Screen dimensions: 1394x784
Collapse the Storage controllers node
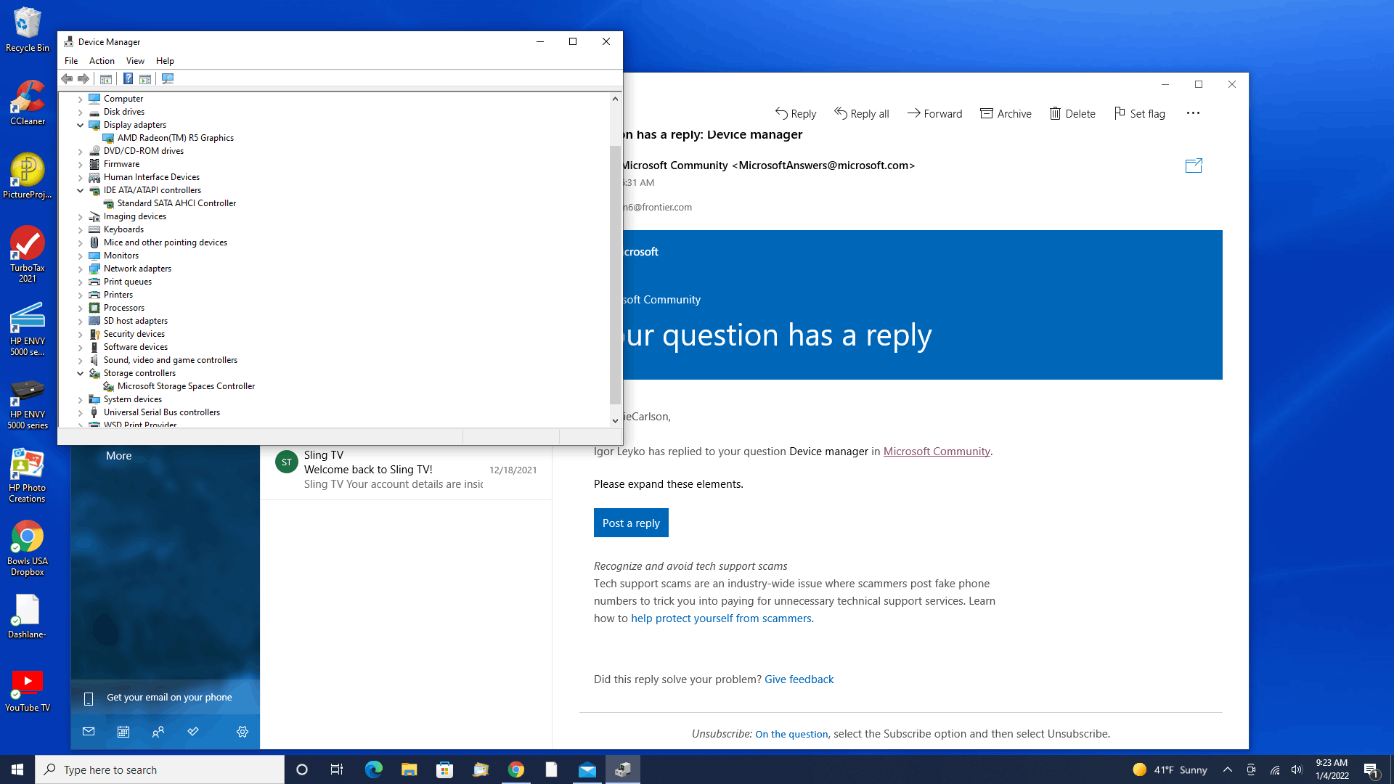pyautogui.click(x=81, y=373)
